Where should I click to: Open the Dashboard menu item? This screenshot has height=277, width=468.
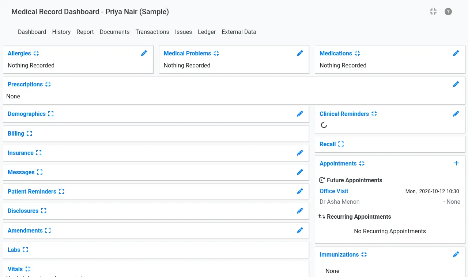tap(32, 32)
